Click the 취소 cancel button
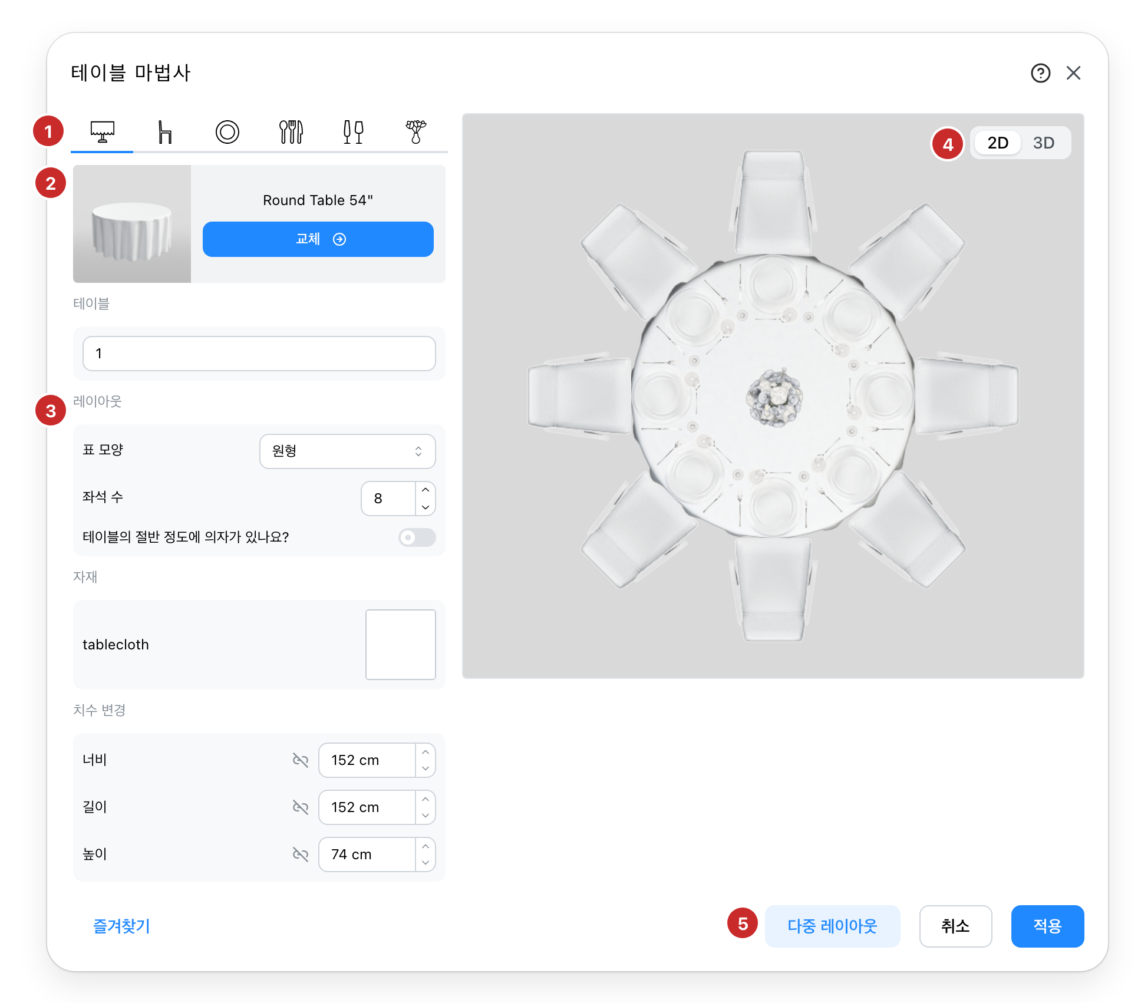This screenshot has height=1003, width=1141. pyautogui.click(x=955, y=926)
